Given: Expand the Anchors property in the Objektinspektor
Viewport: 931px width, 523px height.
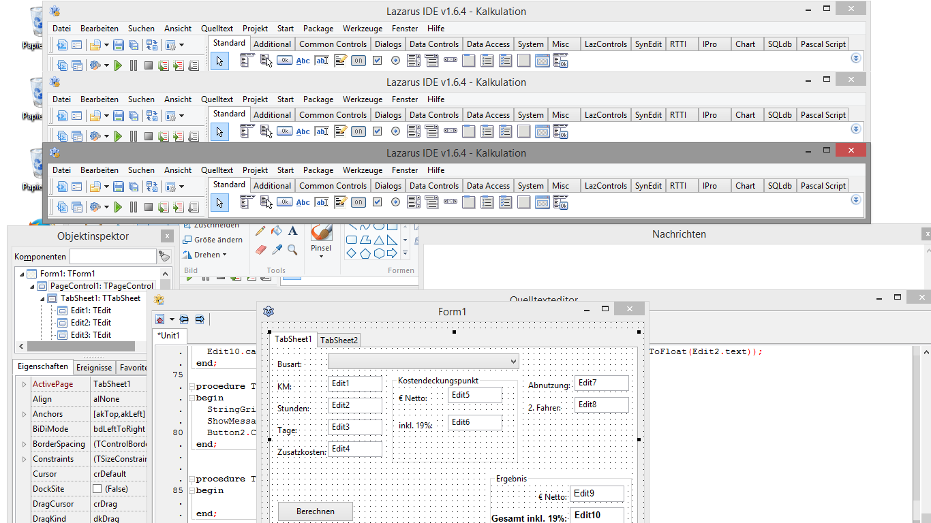Looking at the screenshot, I should click(24, 414).
